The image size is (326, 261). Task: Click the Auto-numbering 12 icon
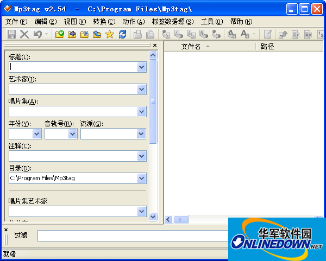(321, 34)
